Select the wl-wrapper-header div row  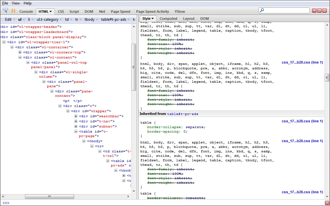pos(31,27)
